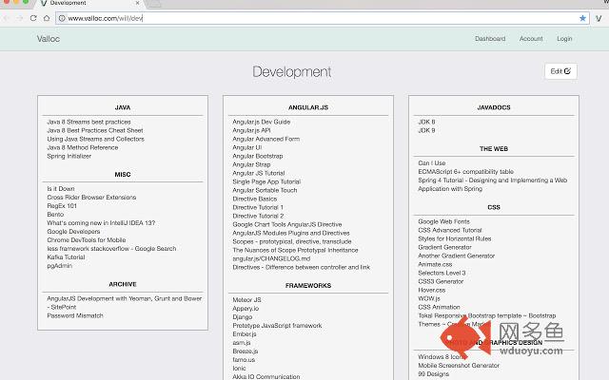Open Prototype JavaScript framework link
Viewport: 609px width, 380px height.
pos(277,325)
